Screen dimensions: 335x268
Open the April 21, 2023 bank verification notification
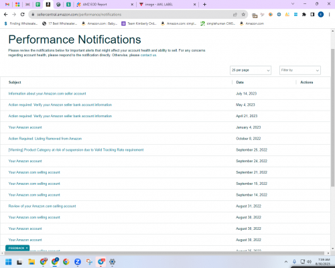point(60,116)
